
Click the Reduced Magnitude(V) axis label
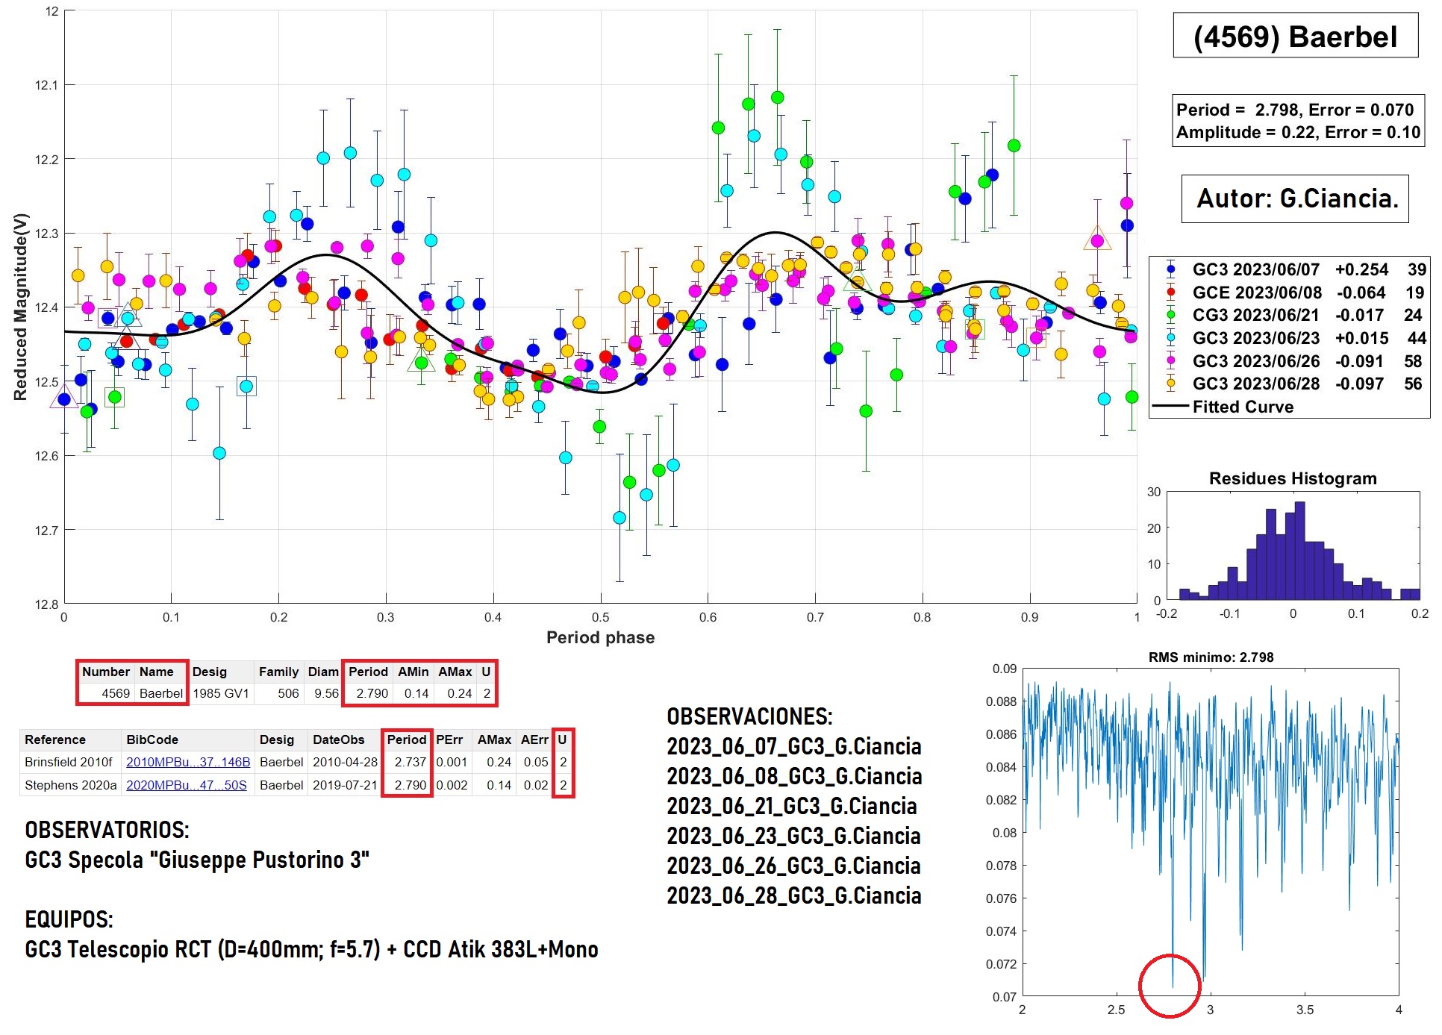click(x=20, y=307)
